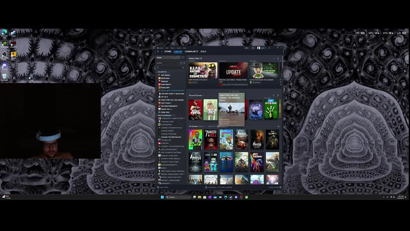Screen dimensions: 410x231
Task: Select Bodycam in the game list
Action: [x=164, y=81]
